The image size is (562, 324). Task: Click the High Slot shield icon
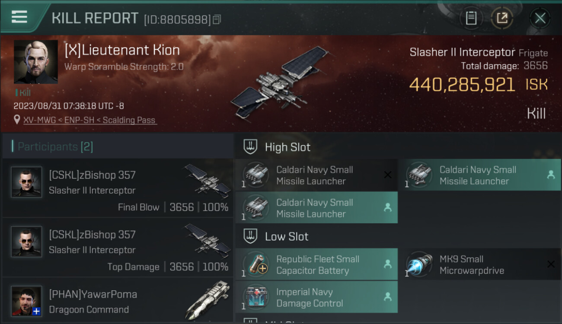250,147
